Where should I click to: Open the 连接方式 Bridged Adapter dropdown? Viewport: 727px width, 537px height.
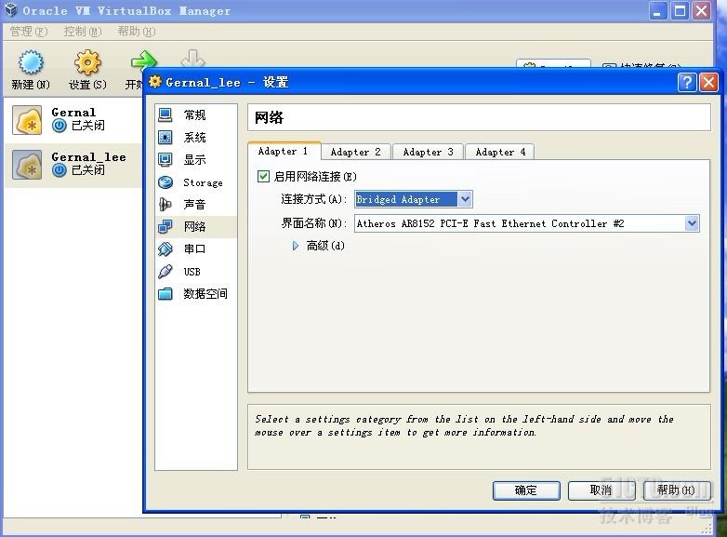[414, 199]
